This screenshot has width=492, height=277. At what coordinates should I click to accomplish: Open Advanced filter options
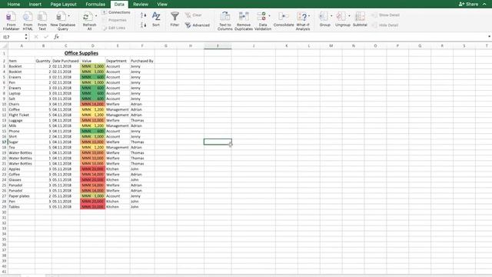pyautogui.click(x=197, y=25)
